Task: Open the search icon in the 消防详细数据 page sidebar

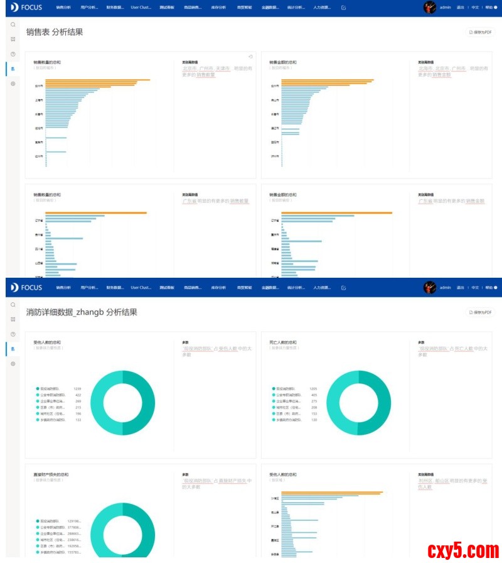Action: point(13,305)
